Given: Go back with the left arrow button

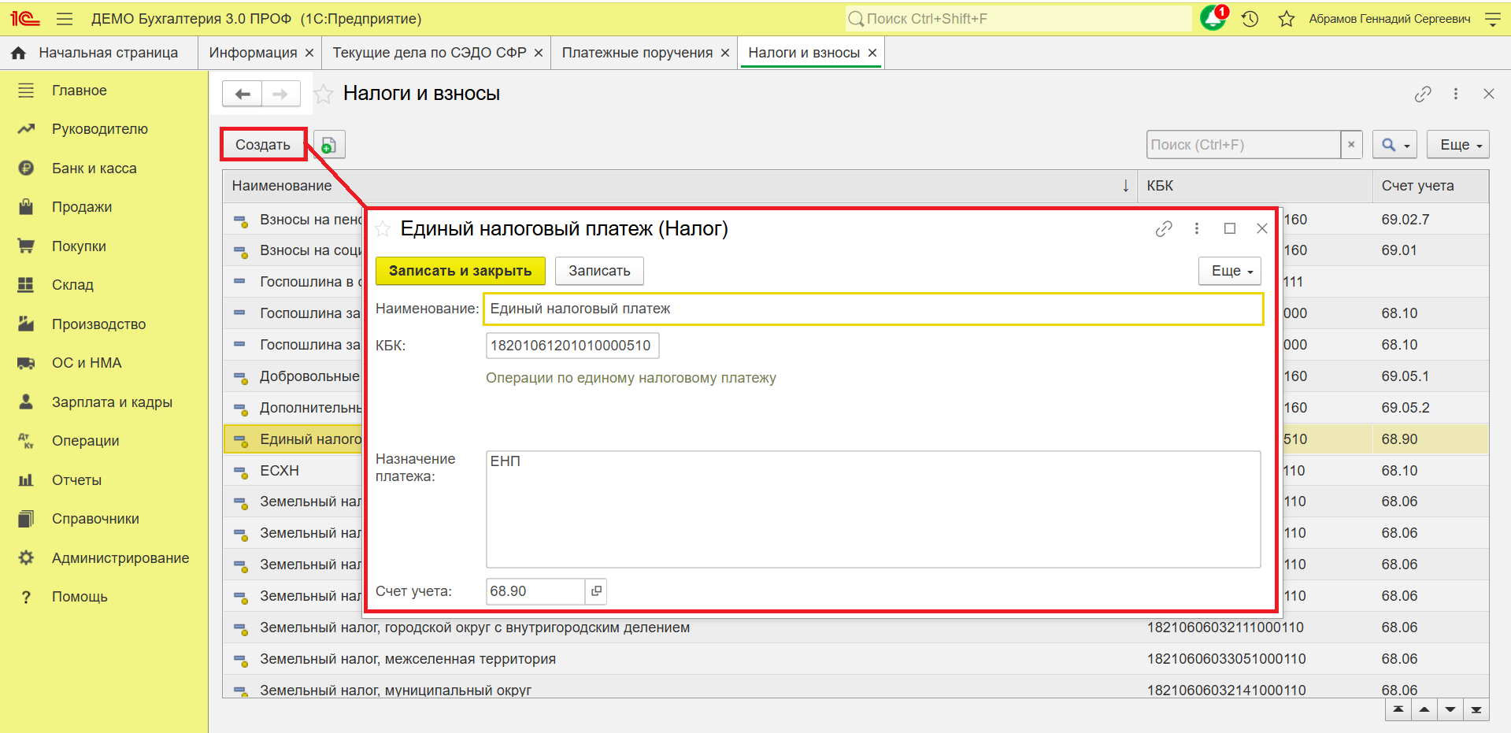Looking at the screenshot, I should [x=243, y=94].
